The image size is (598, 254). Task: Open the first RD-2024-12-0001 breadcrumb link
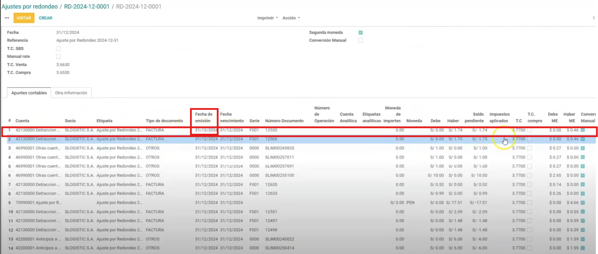[87, 6]
